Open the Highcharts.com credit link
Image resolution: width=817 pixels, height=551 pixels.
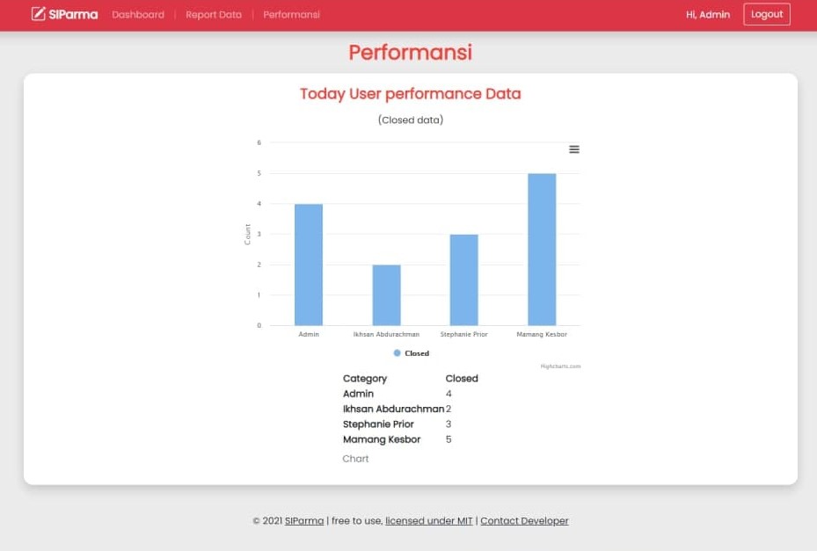[560, 366]
